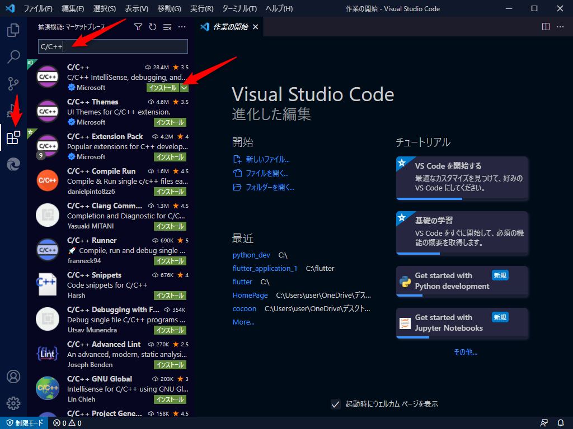Open the Explorer view in the activity bar
The height and width of the screenshot is (429, 573).
[x=13, y=30]
